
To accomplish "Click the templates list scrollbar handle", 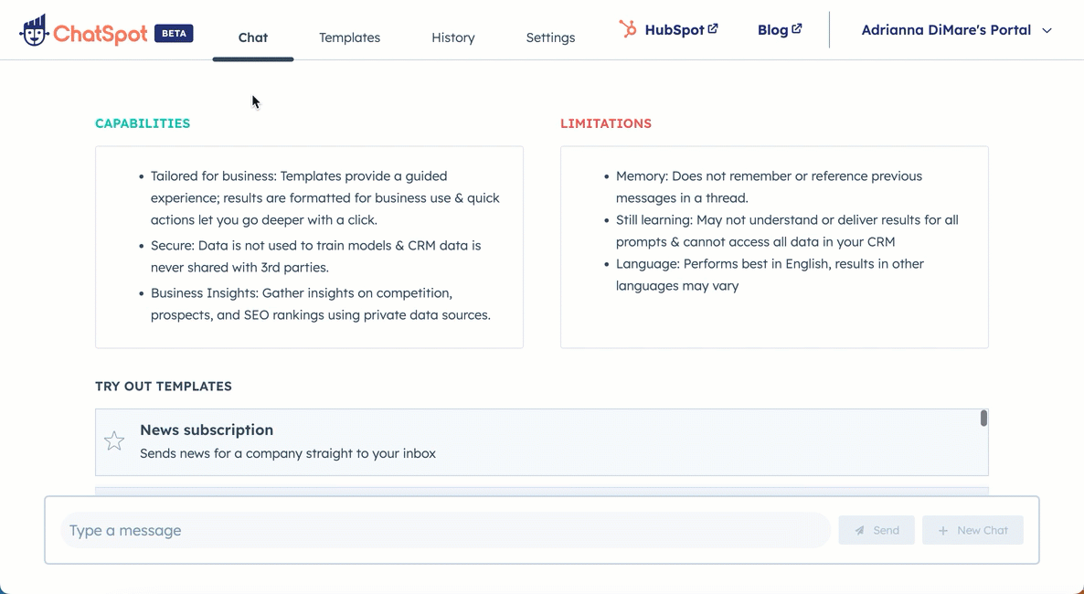I will (983, 419).
